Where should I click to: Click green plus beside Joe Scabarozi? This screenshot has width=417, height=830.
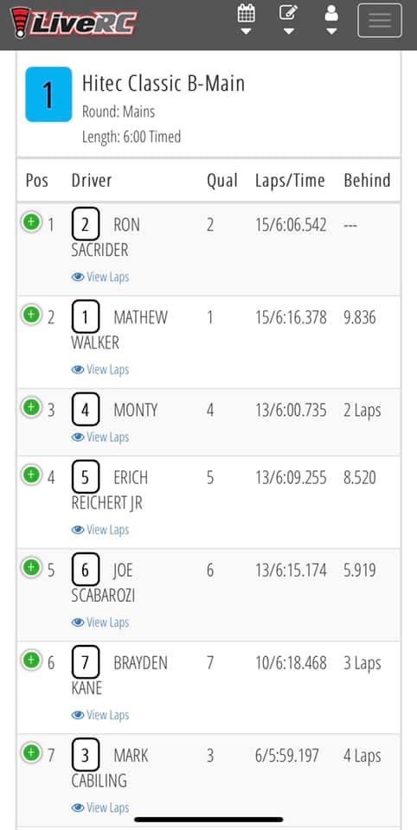[31, 567]
